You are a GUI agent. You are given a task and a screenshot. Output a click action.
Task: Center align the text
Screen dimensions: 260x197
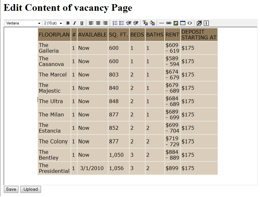click(98, 23)
